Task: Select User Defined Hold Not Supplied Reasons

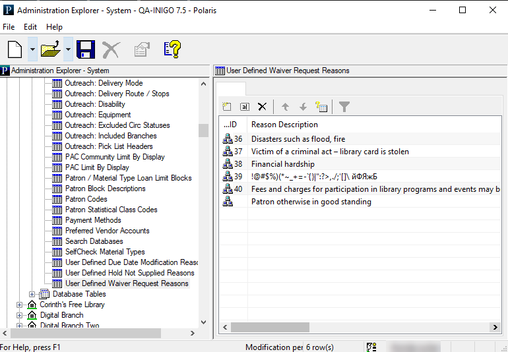Action: pos(130,273)
